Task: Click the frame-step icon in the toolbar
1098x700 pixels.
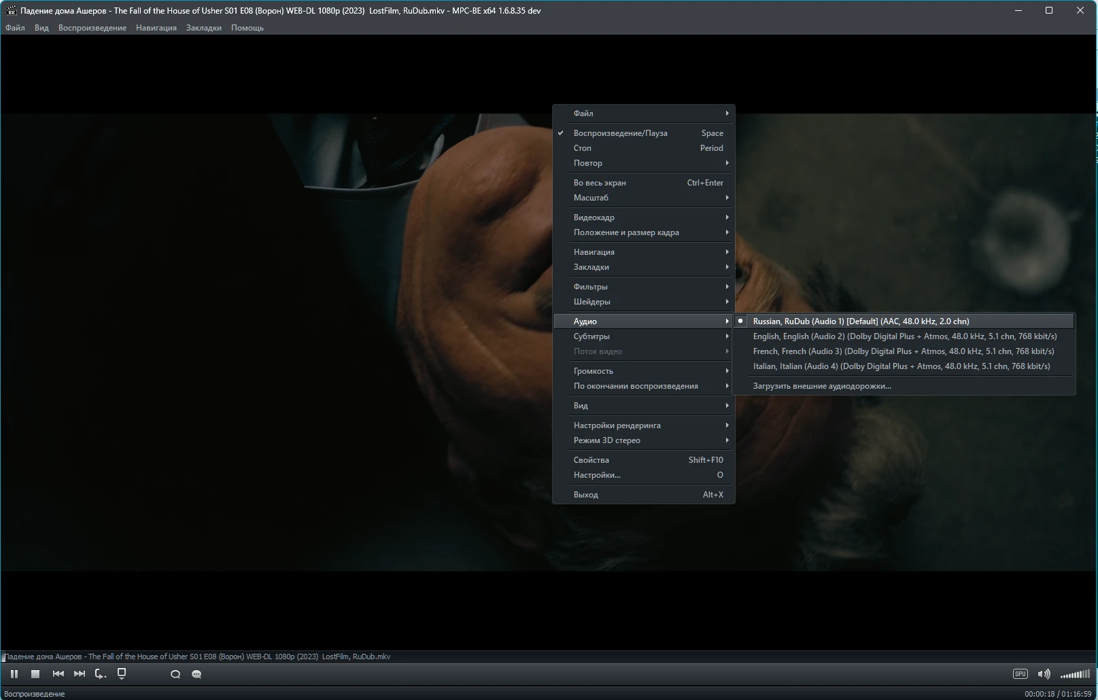Action: (x=101, y=674)
